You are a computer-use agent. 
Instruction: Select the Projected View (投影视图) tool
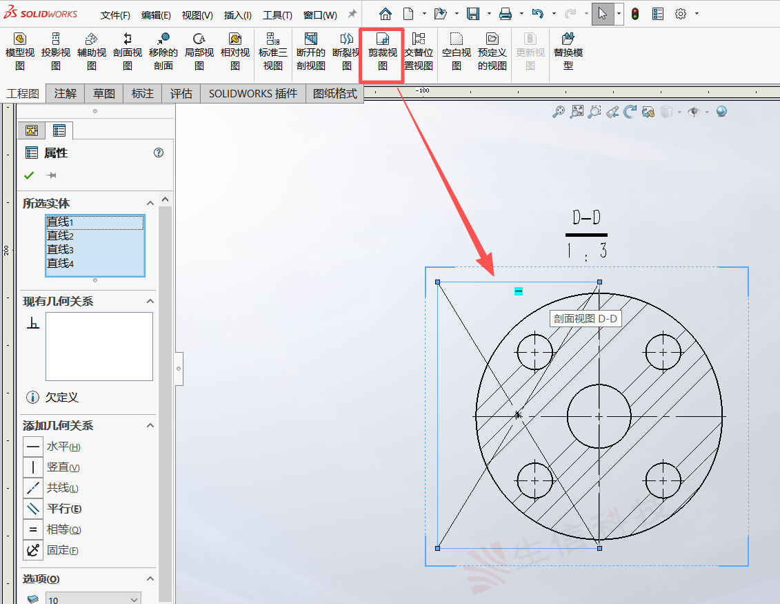tap(56, 52)
